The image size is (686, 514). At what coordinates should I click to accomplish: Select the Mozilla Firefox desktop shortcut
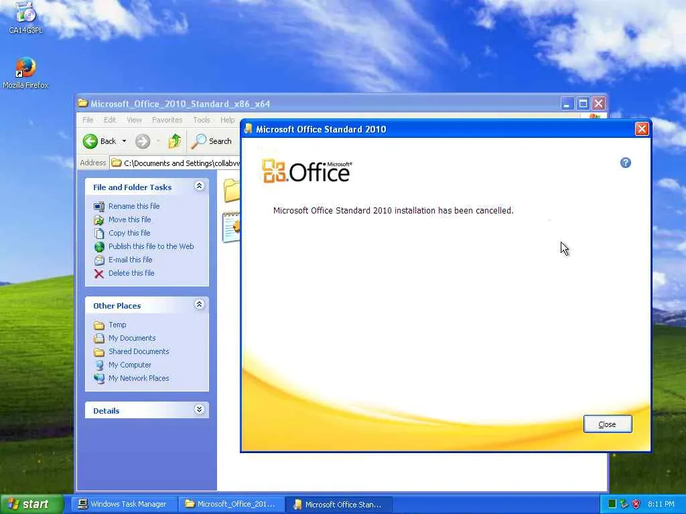25,73
